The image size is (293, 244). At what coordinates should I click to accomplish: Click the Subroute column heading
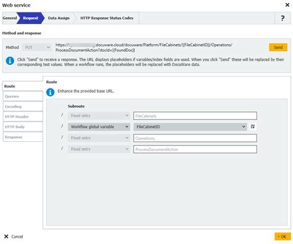pyautogui.click(x=76, y=107)
